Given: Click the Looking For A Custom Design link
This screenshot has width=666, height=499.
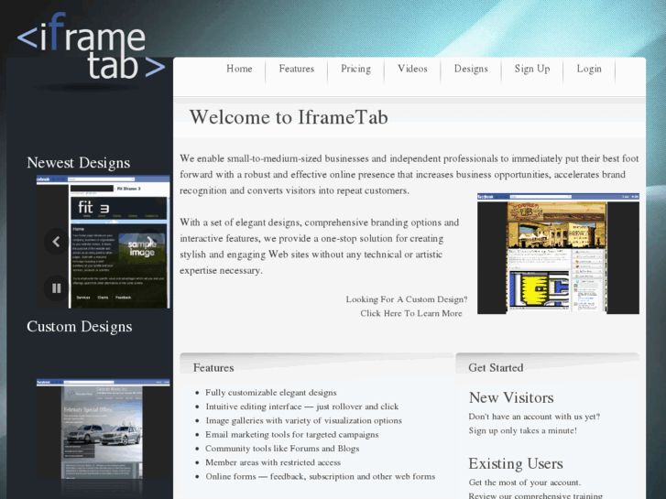Looking at the screenshot, I should 407,299.
